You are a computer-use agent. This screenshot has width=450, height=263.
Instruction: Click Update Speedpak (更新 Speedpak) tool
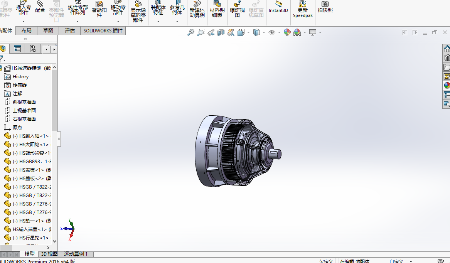click(303, 9)
